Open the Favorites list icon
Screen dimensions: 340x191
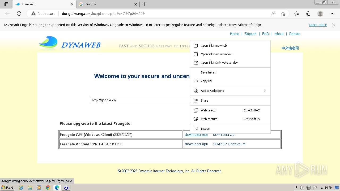point(296,14)
